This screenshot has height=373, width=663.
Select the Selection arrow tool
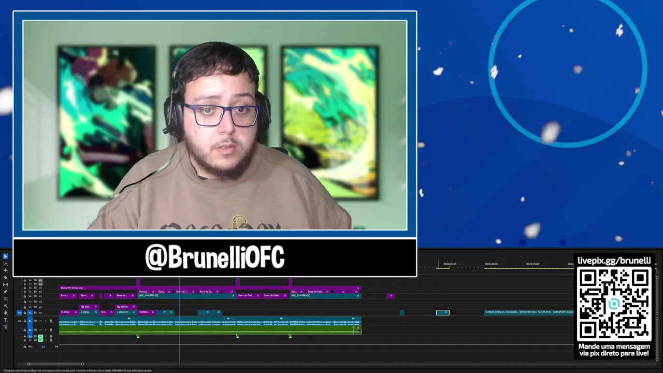[6, 256]
